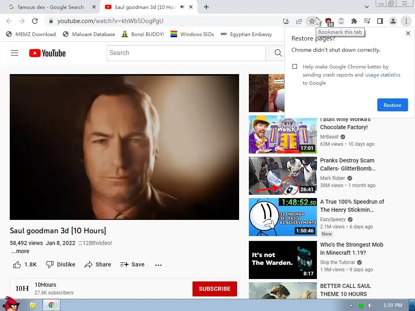The image size is (415, 311).
Task: Click the install app icon in address bar
Action: coord(286,21)
